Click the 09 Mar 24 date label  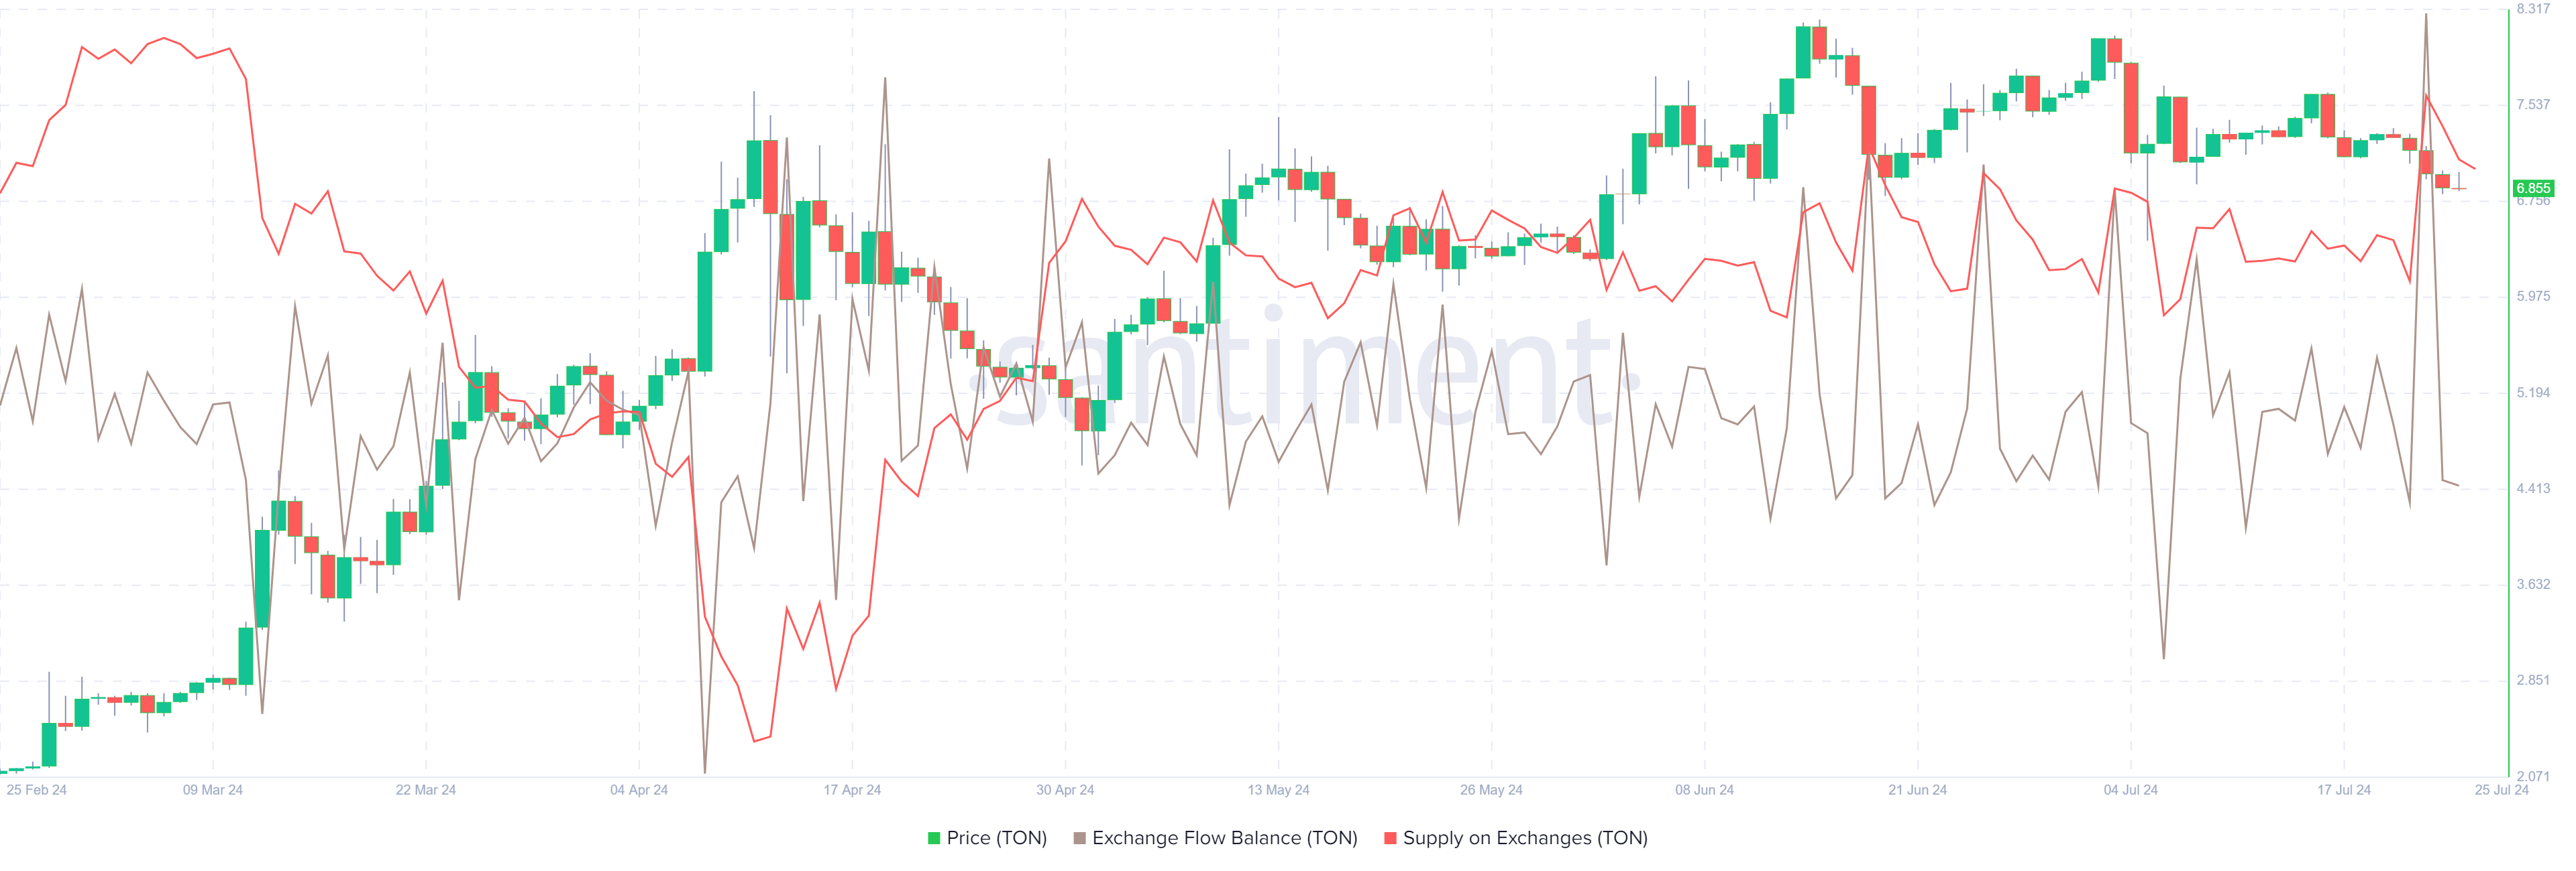pyautogui.click(x=212, y=790)
